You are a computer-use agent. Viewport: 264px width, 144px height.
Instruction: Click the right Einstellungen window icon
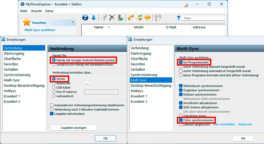click(x=130, y=39)
